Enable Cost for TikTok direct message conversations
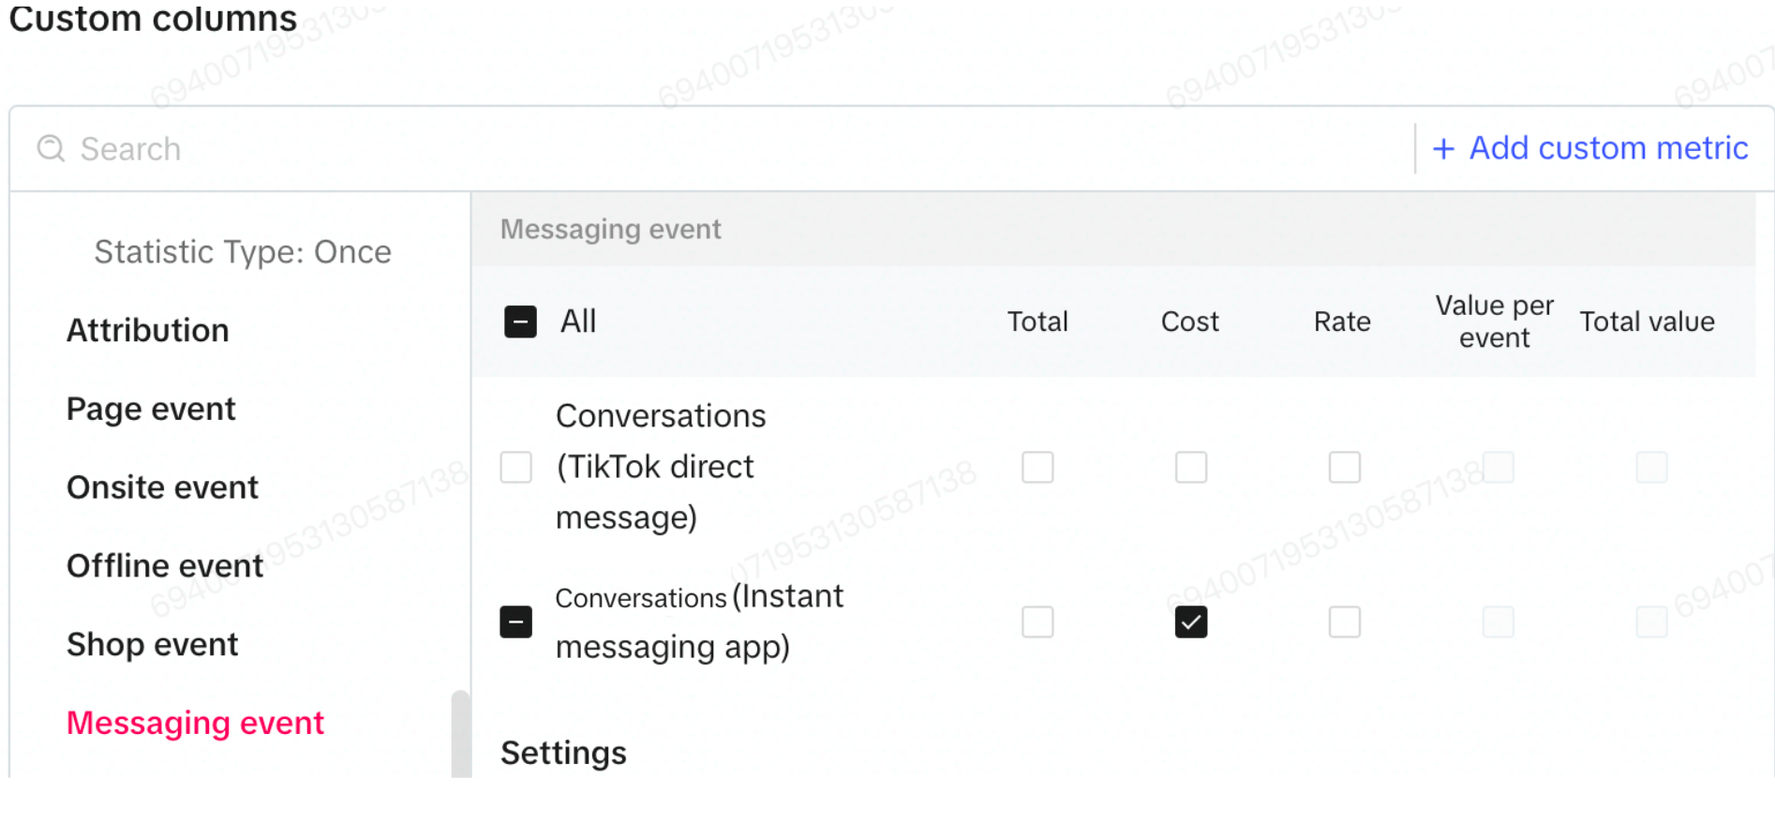 [1190, 467]
